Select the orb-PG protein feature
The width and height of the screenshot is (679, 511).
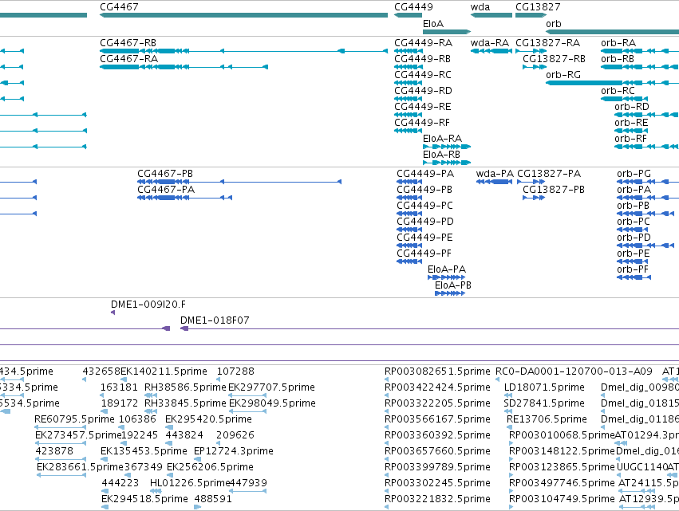(x=648, y=182)
